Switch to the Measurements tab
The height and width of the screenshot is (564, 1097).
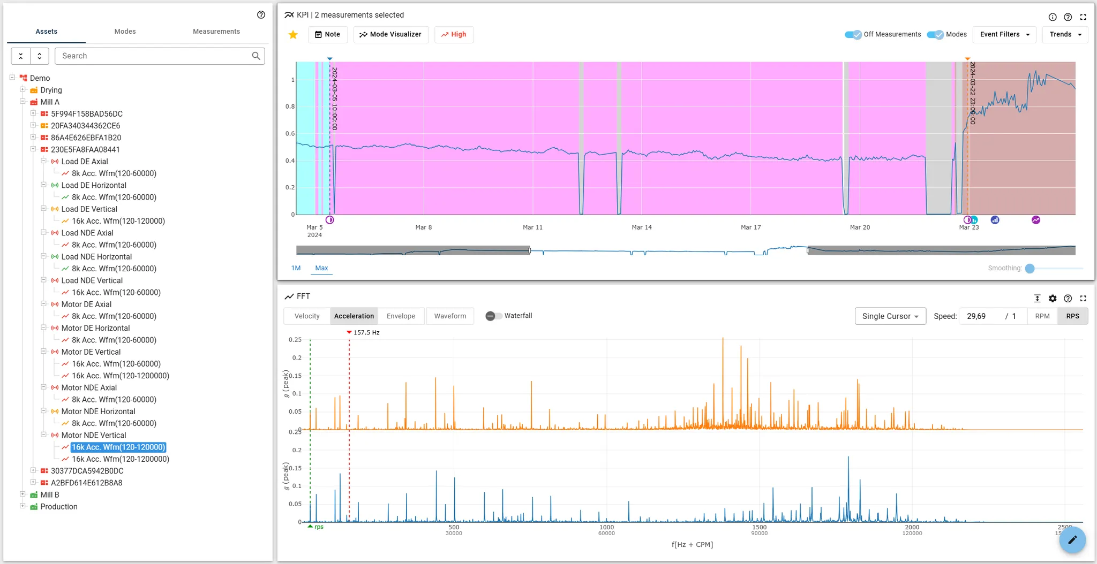point(216,32)
